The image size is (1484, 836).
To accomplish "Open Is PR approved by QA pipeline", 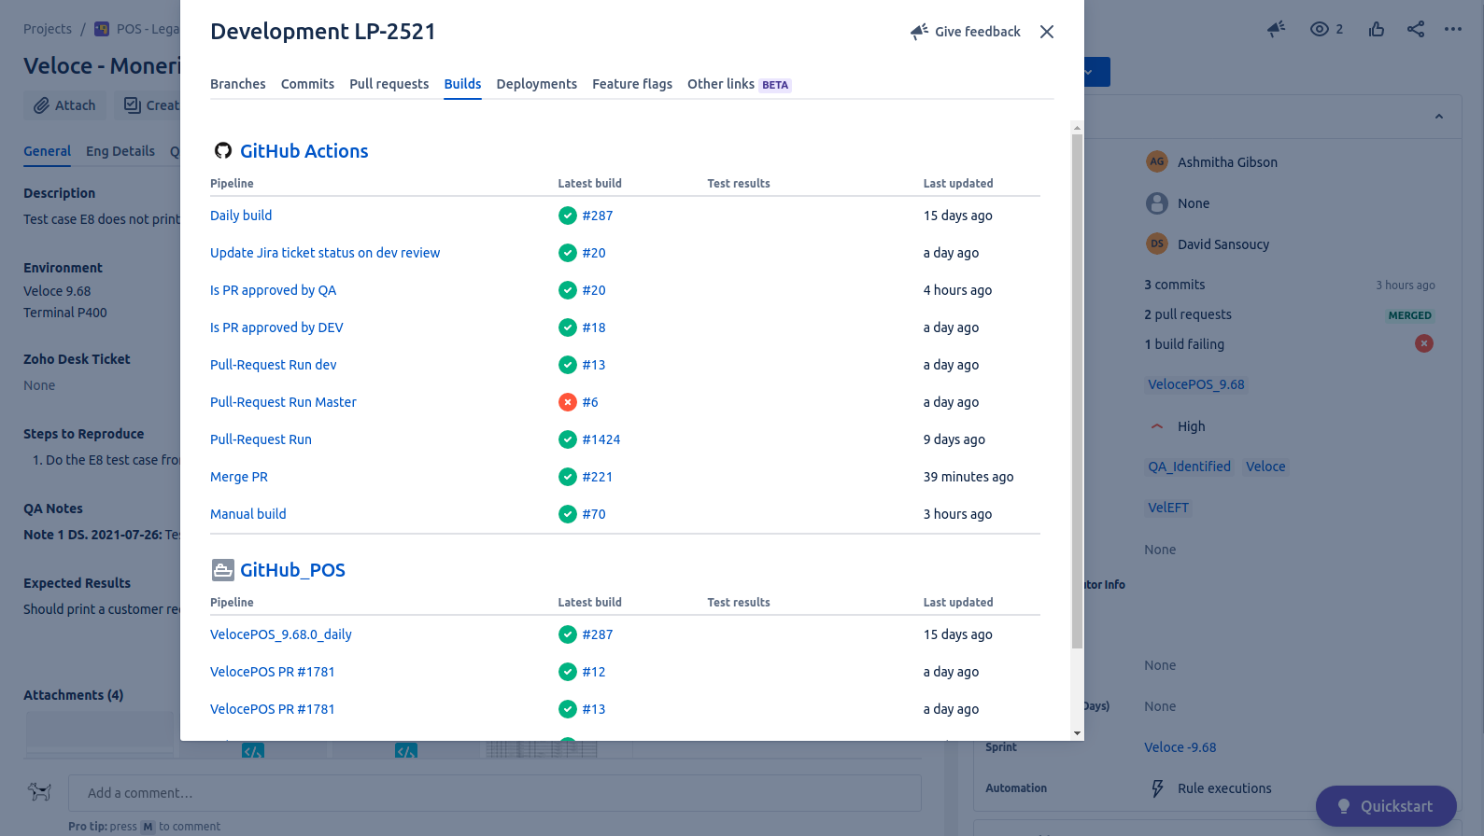I will click(x=273, y=290).
